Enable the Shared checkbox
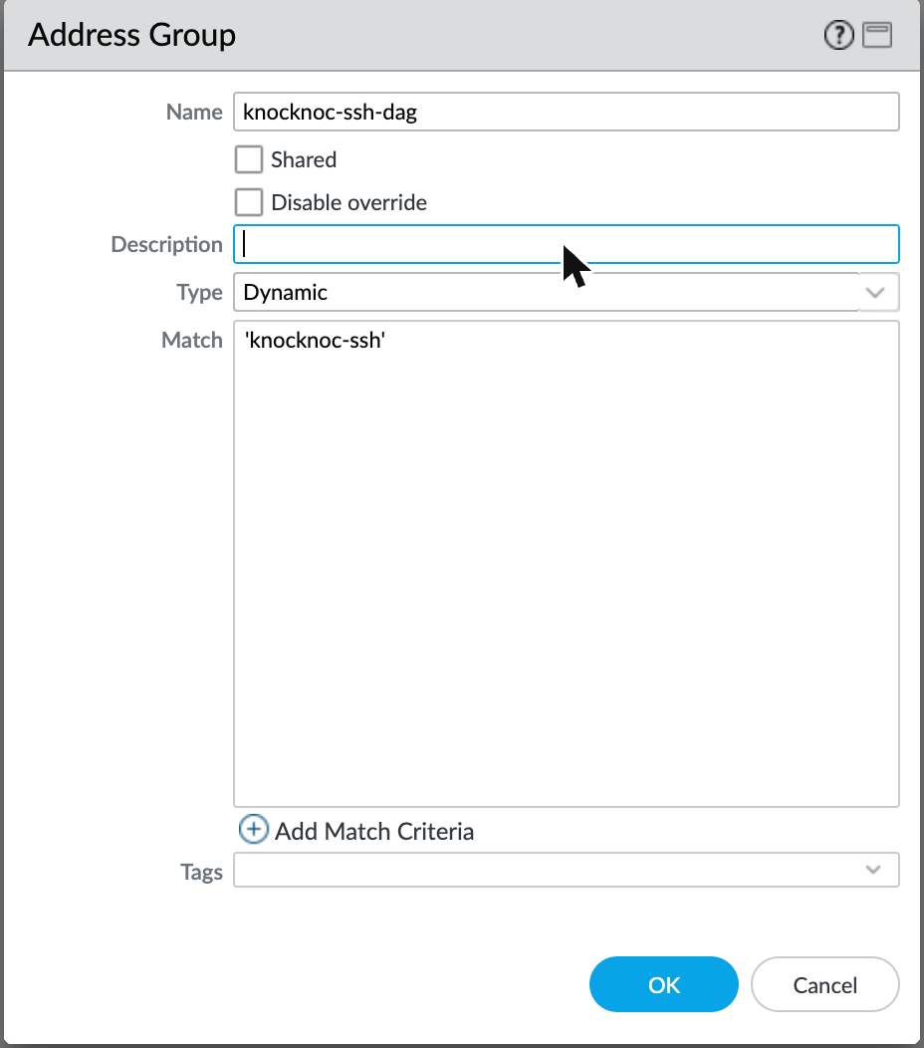Image resolution: width=924 pixels, height=1048 pixels. (x=249, y=159)
